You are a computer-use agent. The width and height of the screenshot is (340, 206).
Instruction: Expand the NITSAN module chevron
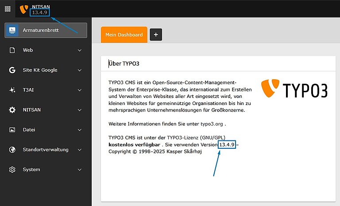[80, 110]
